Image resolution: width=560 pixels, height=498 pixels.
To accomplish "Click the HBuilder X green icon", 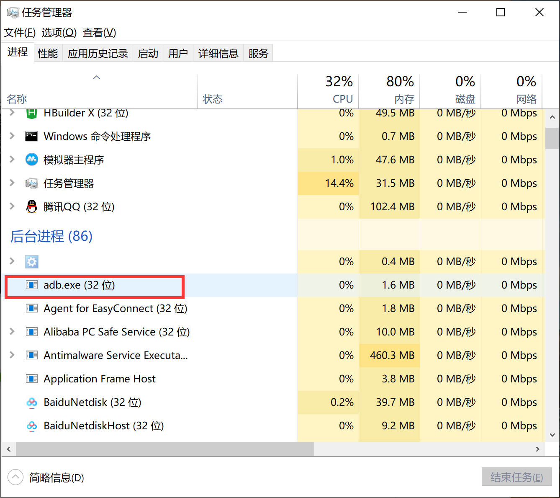I will click(x=32, y=114).
